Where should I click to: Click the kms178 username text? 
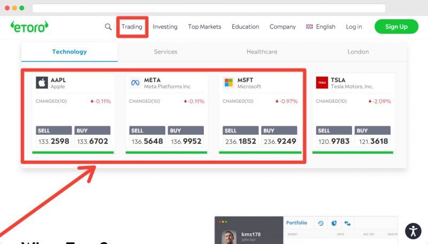[x=251, y=234]
